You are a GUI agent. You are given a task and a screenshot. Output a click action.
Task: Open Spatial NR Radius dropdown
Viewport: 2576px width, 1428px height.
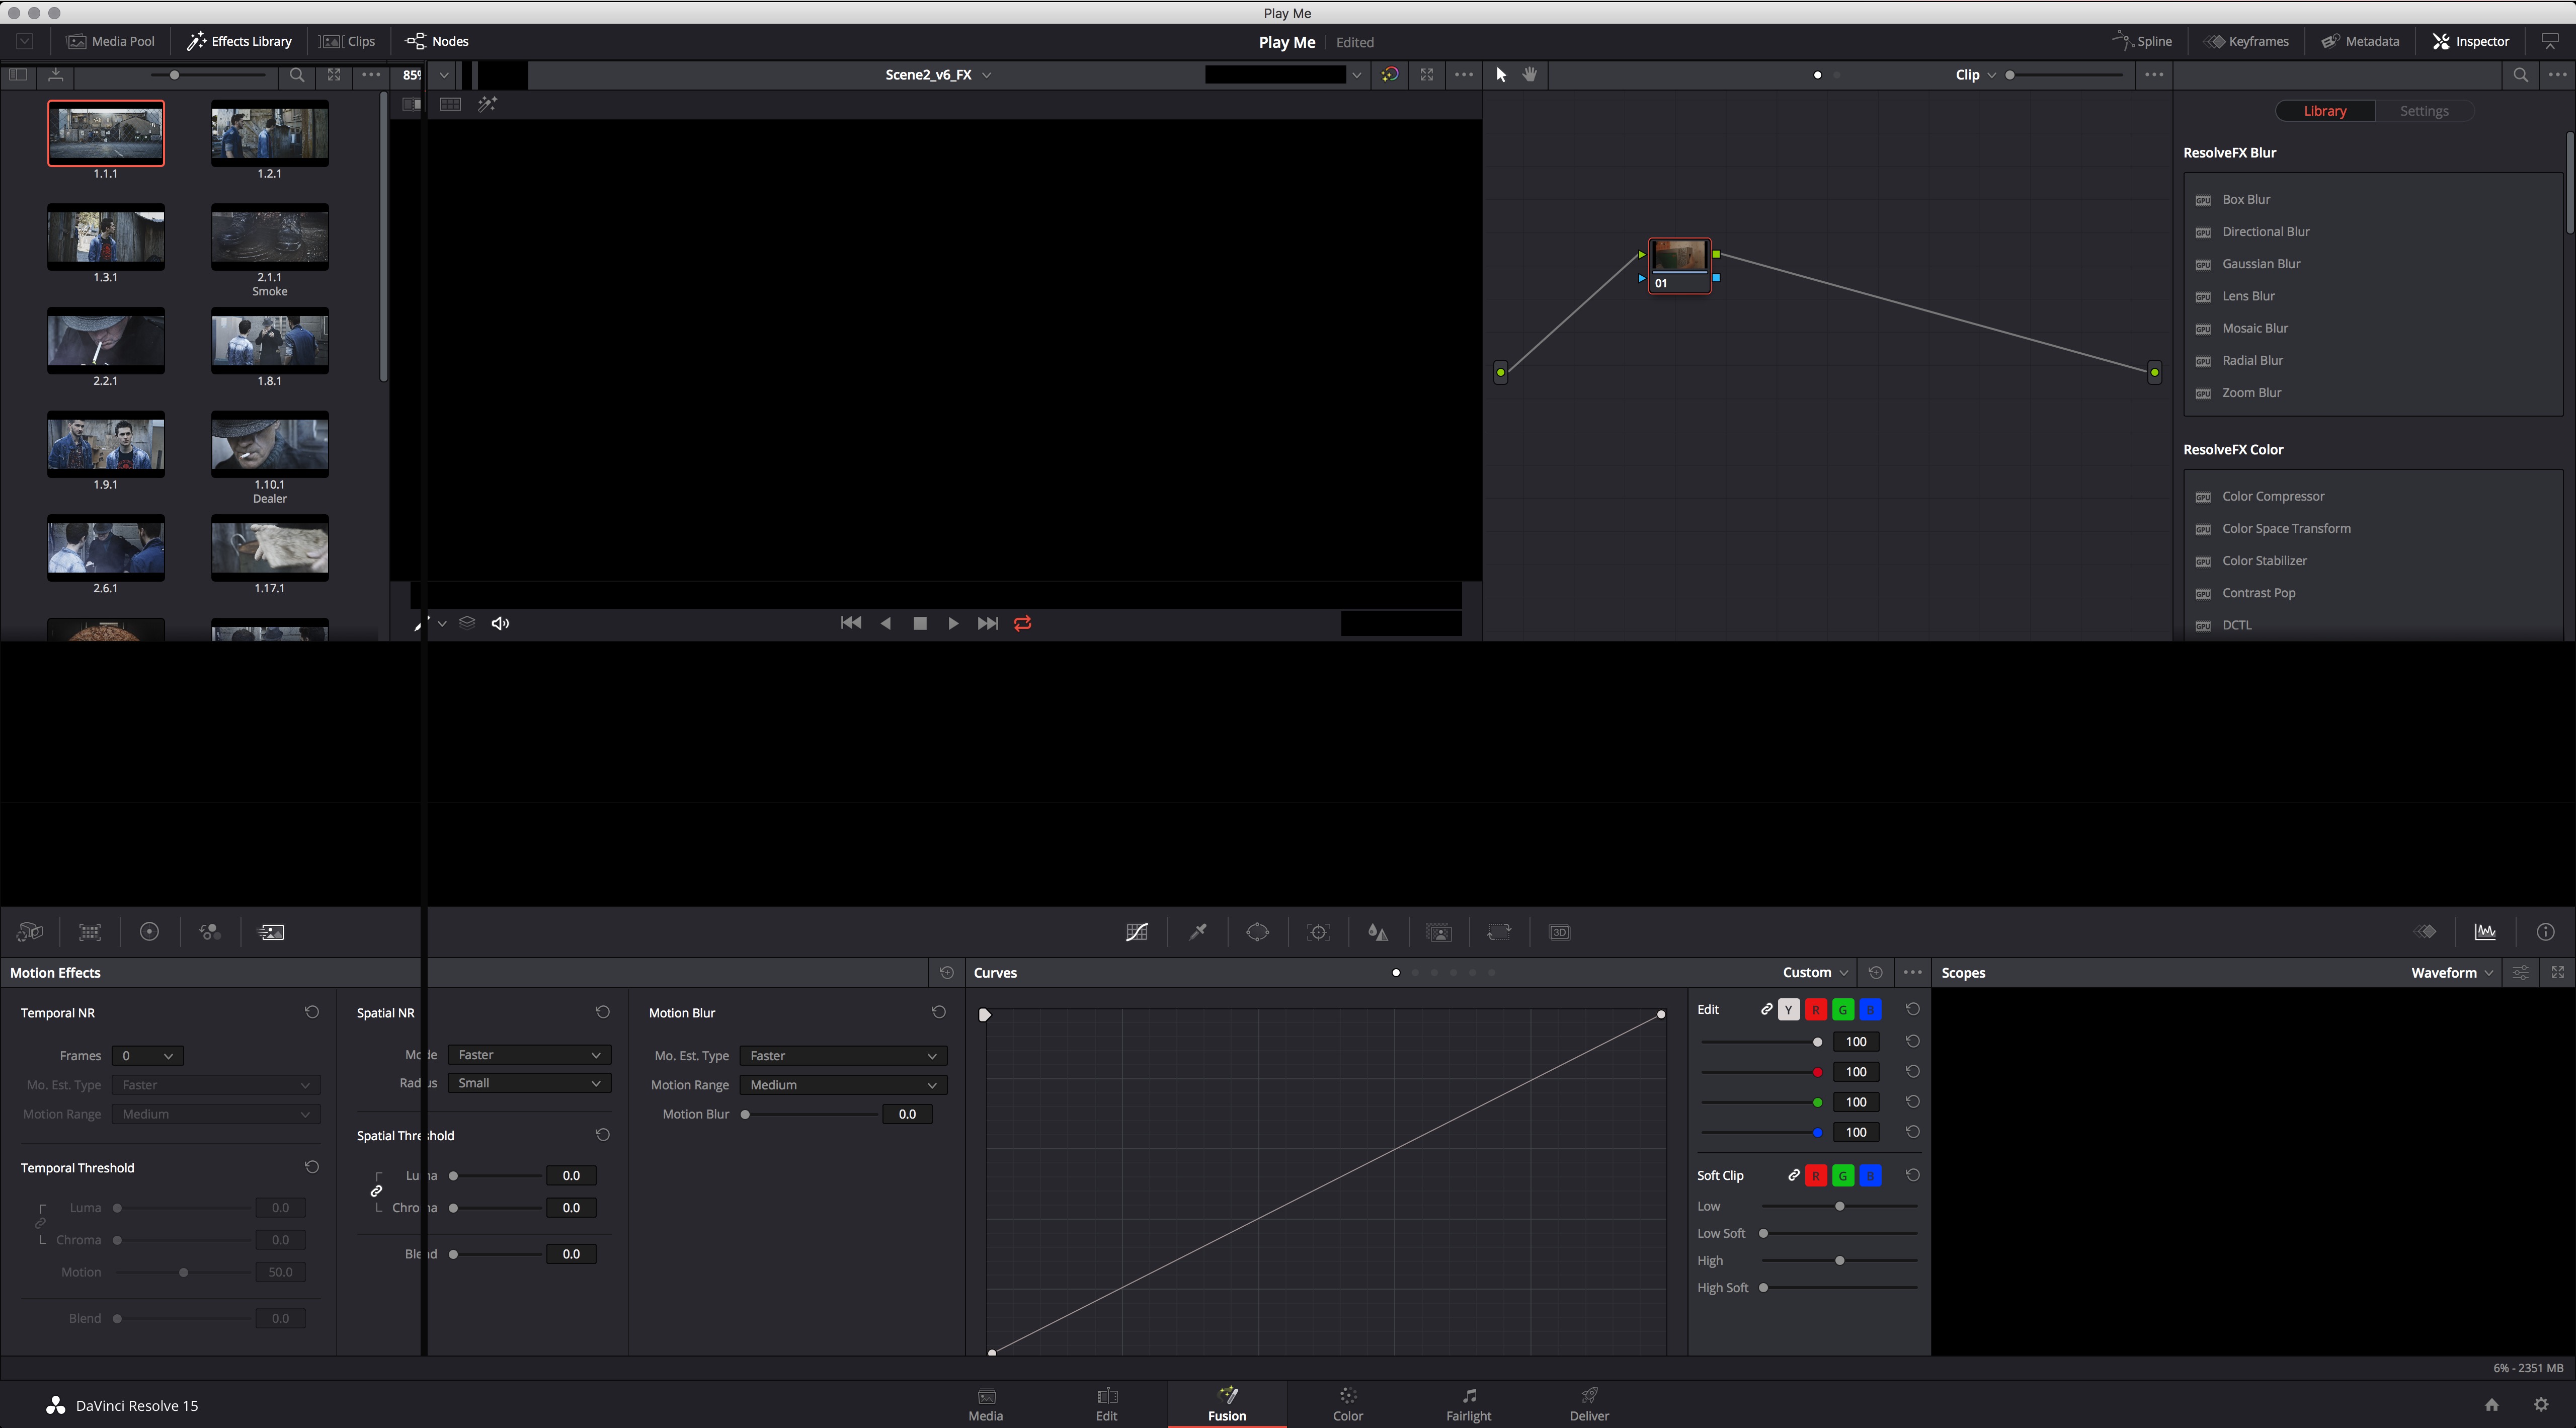point(529,1083)
